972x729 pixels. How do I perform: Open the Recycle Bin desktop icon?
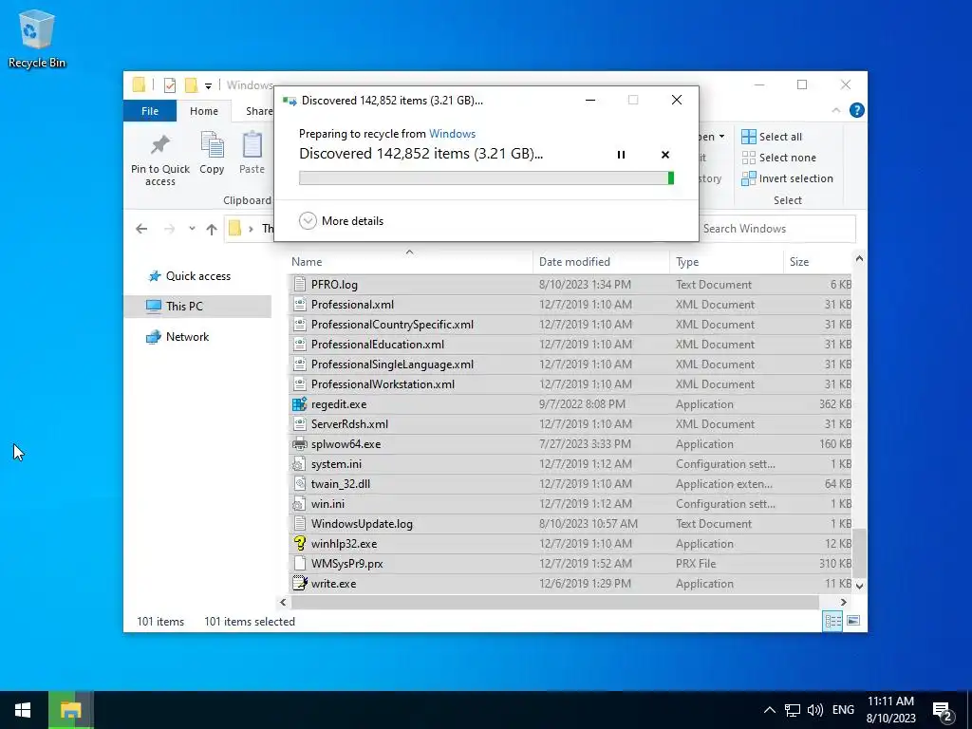pos(36,38)
